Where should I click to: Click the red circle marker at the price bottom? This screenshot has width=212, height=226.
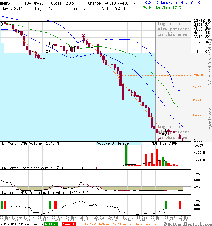click(160, 140)
